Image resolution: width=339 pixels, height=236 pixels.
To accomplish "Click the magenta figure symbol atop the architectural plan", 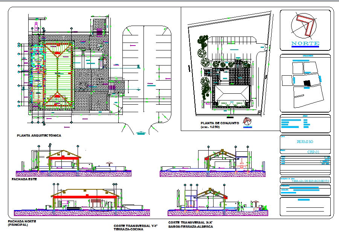I will [x=36, y=26].
